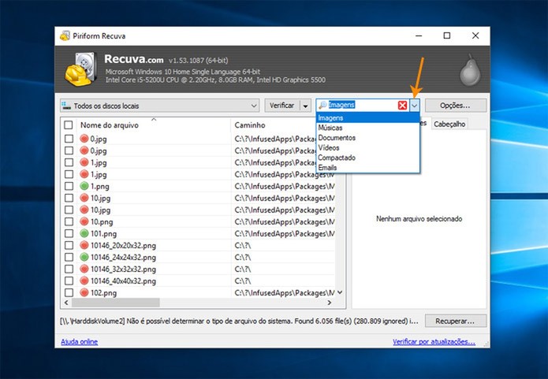The width and height of the screenshot is (548, 379).
Task: Select the file name 10146_24x24x32.png
Action: pyautogui.click(x=123, y=258)
